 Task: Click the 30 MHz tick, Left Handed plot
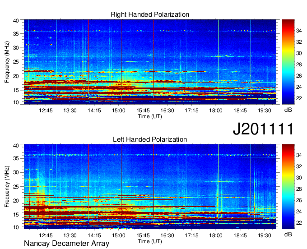coord(16,172)
